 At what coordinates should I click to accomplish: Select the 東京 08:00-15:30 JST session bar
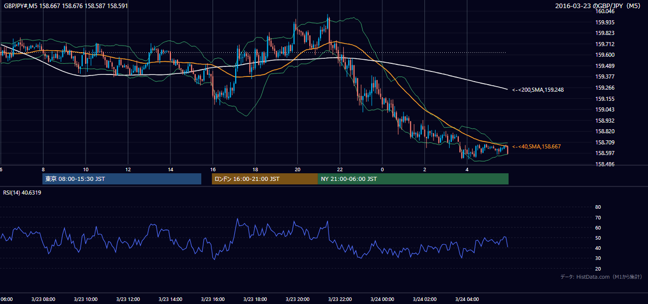coord(122,179)
